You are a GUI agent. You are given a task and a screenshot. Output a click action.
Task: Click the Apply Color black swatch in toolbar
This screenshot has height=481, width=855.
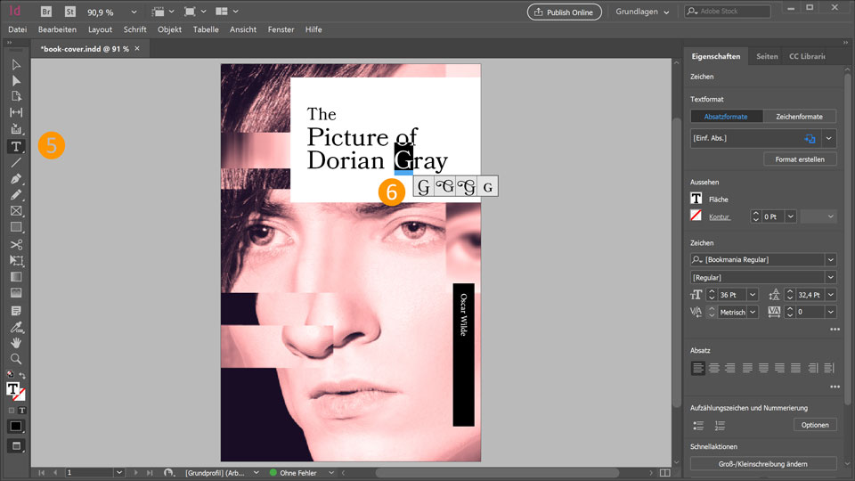click(16, 426)
